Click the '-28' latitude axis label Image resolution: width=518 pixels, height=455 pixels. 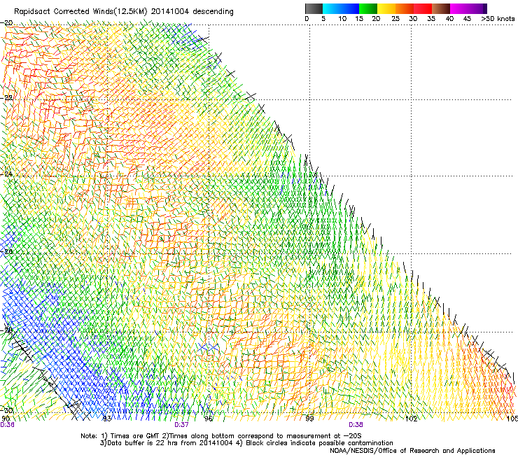pyautogui.click(x=6, y=330)
